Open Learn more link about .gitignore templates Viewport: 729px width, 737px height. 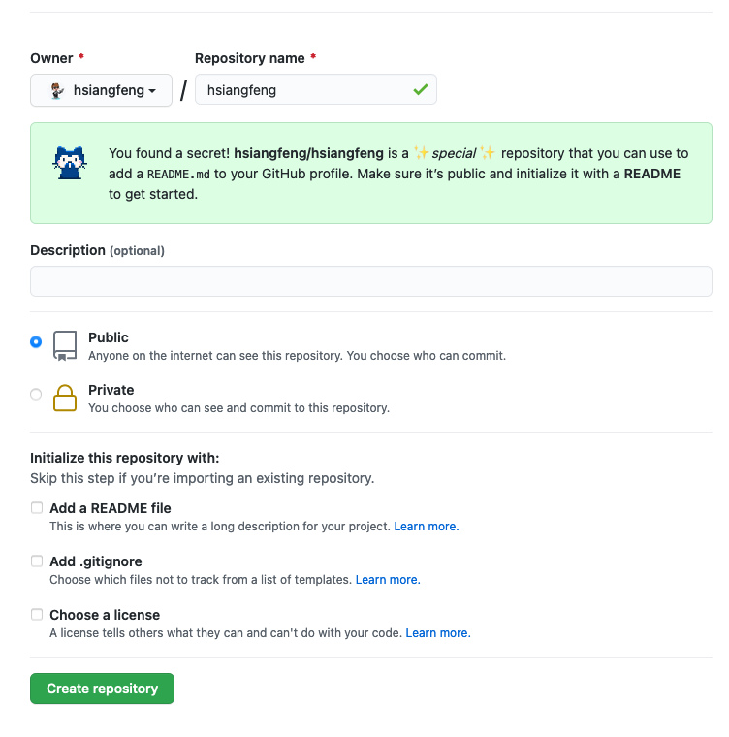[388, 580]
